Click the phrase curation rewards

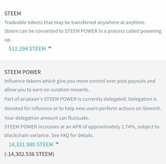[70, 90]
